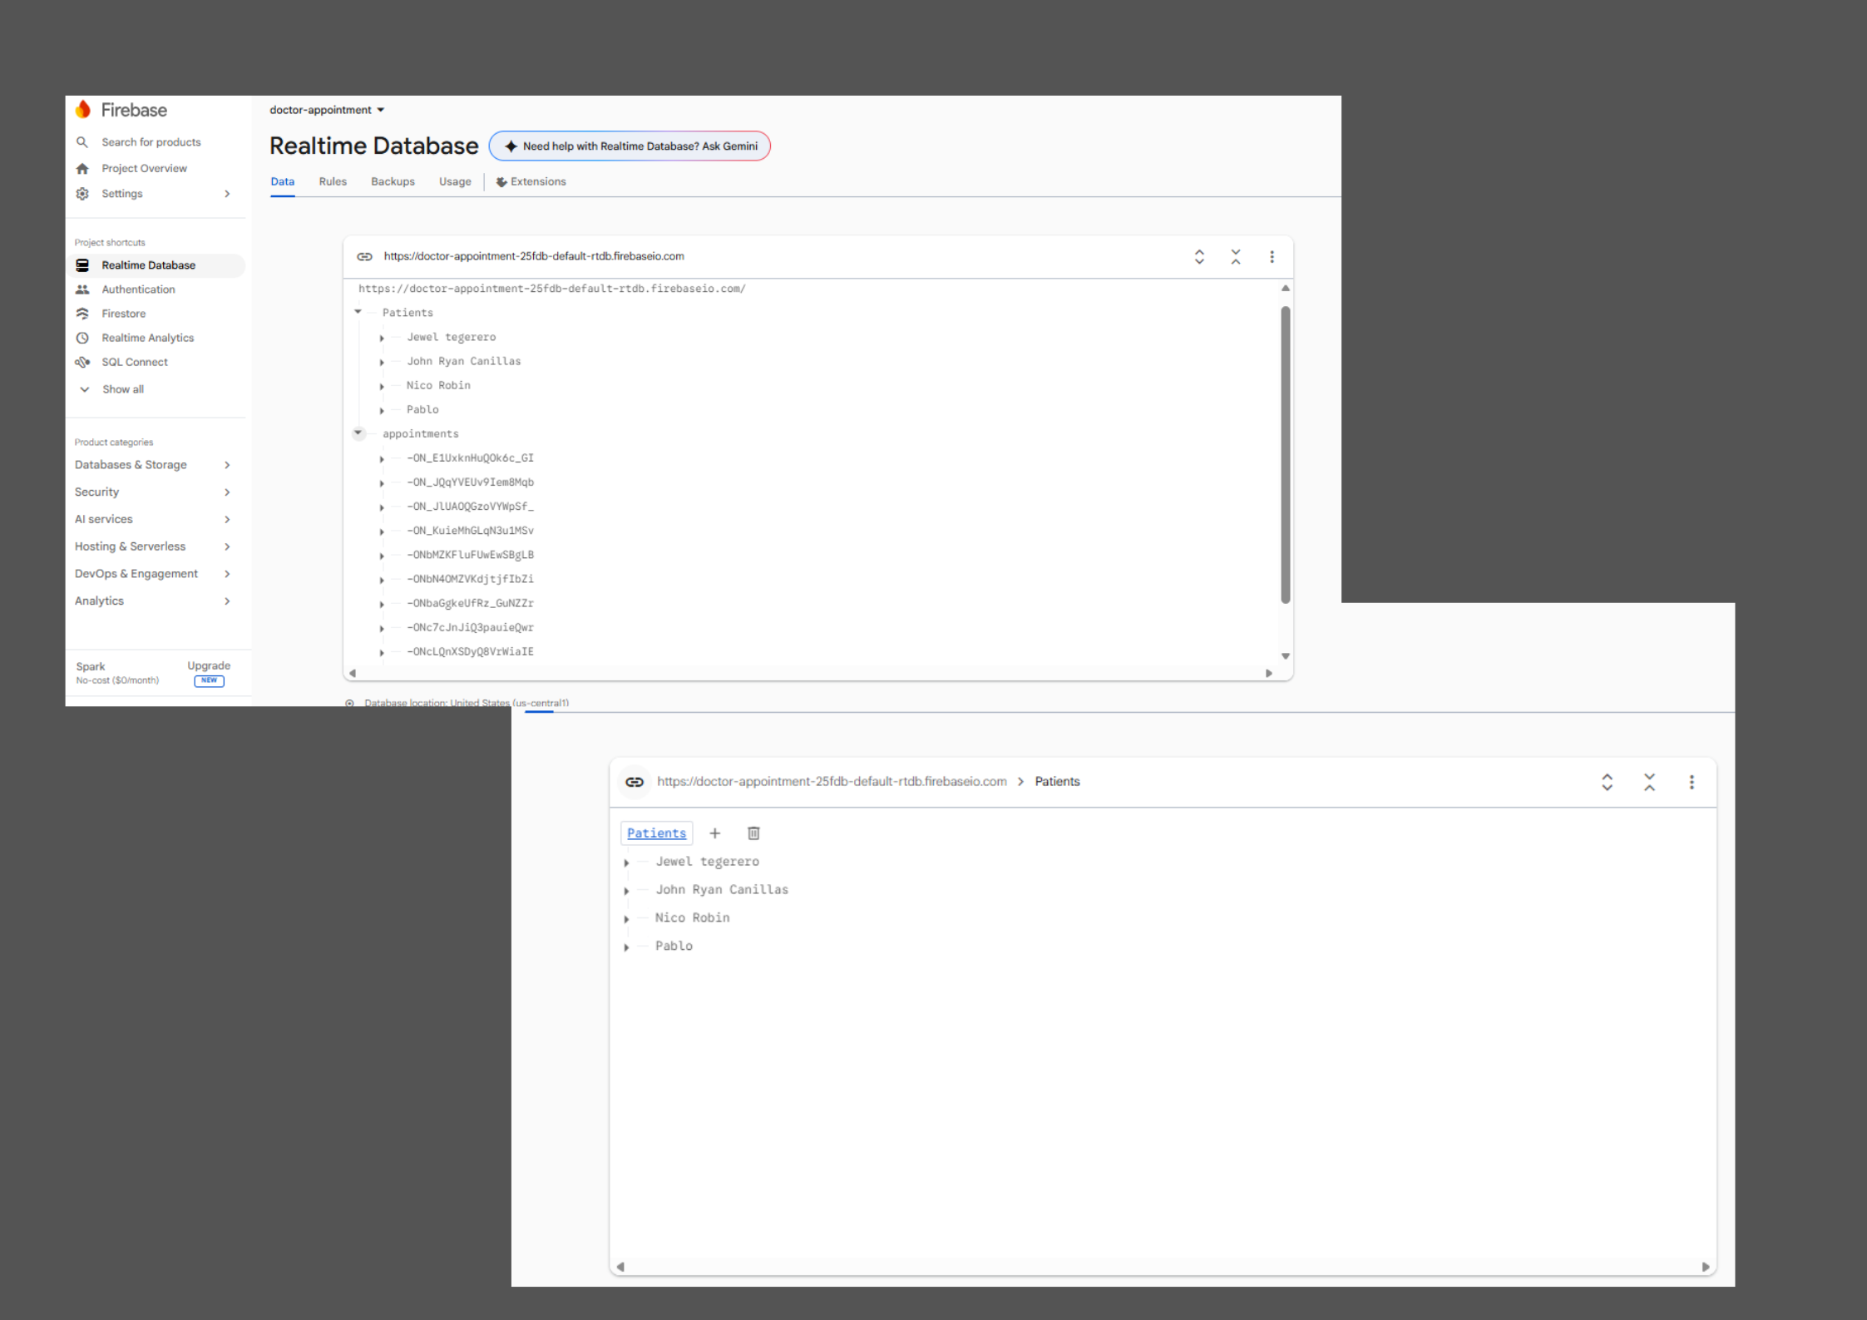Expand appointment -ON_E1UxknHuQOk6c_GI
1867x1320 pixels.
tap(382, 459)
